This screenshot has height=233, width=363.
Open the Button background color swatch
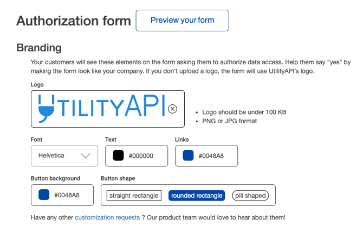pyautogui.click(x=44, y=195)
